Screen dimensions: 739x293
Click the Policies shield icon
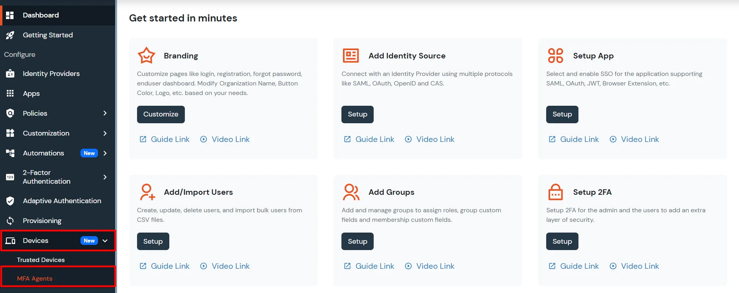[10, 113]
